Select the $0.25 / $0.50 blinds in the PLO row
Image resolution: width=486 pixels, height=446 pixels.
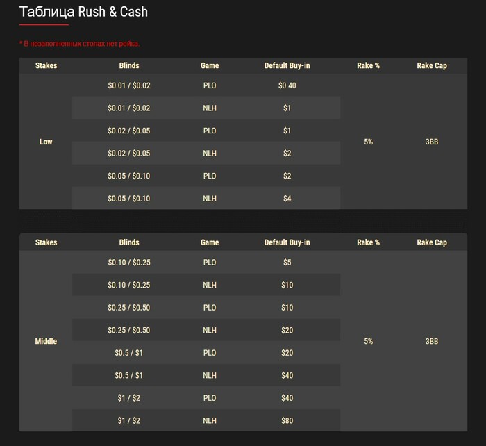[129, 308]
